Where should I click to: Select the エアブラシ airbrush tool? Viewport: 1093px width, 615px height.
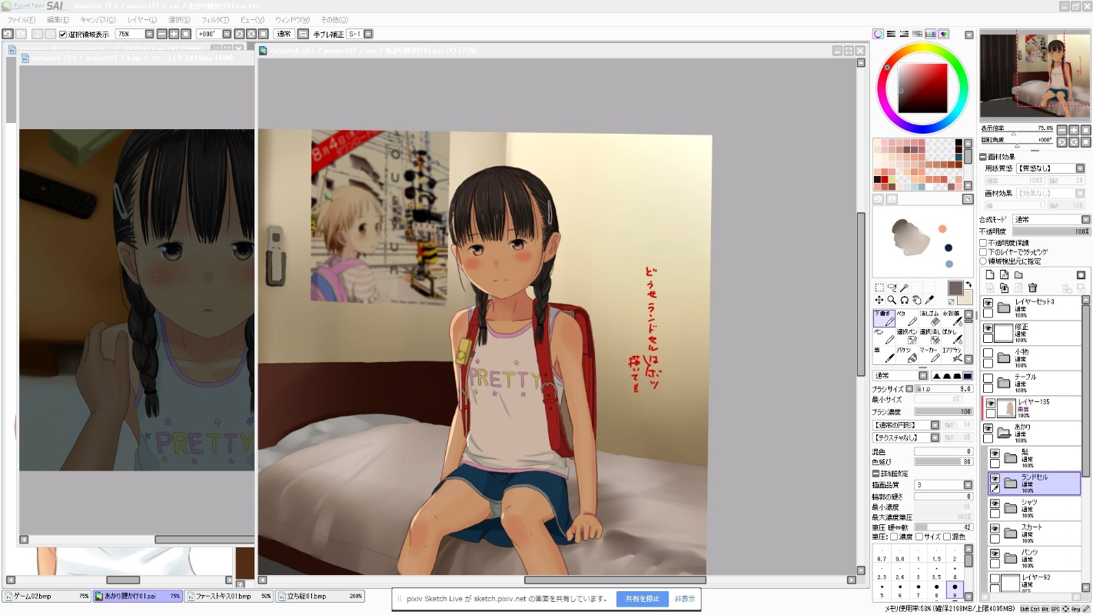[952, 355]
